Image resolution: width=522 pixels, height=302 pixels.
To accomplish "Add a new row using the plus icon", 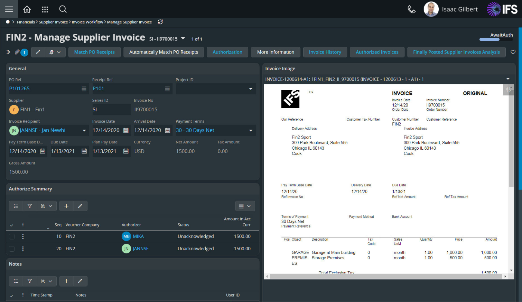I will tap(66, 206).
